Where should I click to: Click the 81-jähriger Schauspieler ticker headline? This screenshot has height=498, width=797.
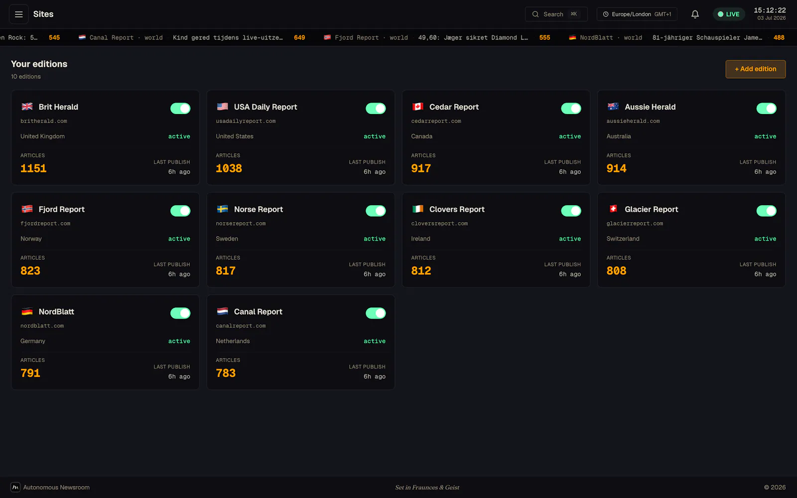(x=707, y=38)
